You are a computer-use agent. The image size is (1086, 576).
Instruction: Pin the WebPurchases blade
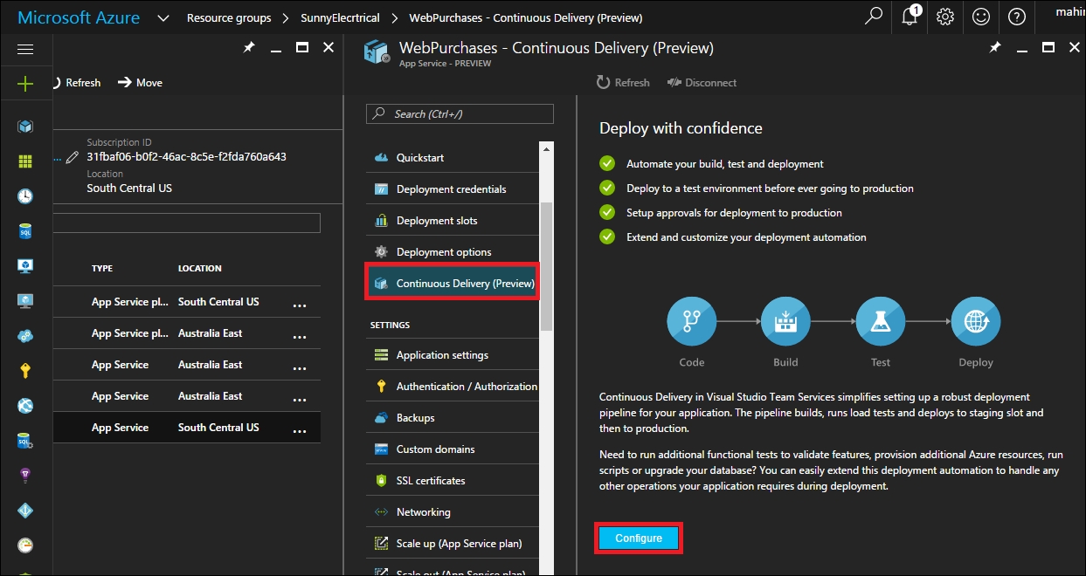pos(995,48)
